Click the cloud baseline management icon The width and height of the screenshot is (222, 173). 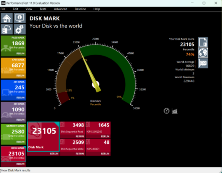(7, 29)
